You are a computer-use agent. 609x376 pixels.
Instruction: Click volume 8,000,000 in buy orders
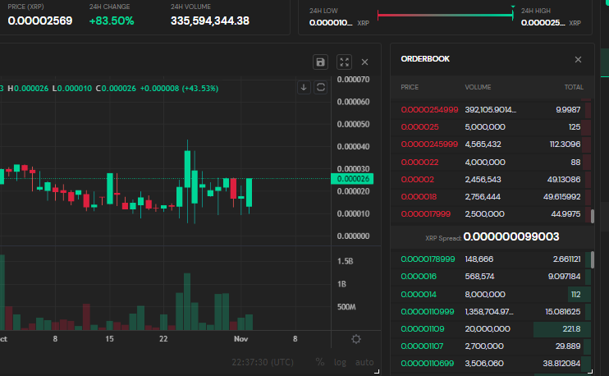click(485, 295)
